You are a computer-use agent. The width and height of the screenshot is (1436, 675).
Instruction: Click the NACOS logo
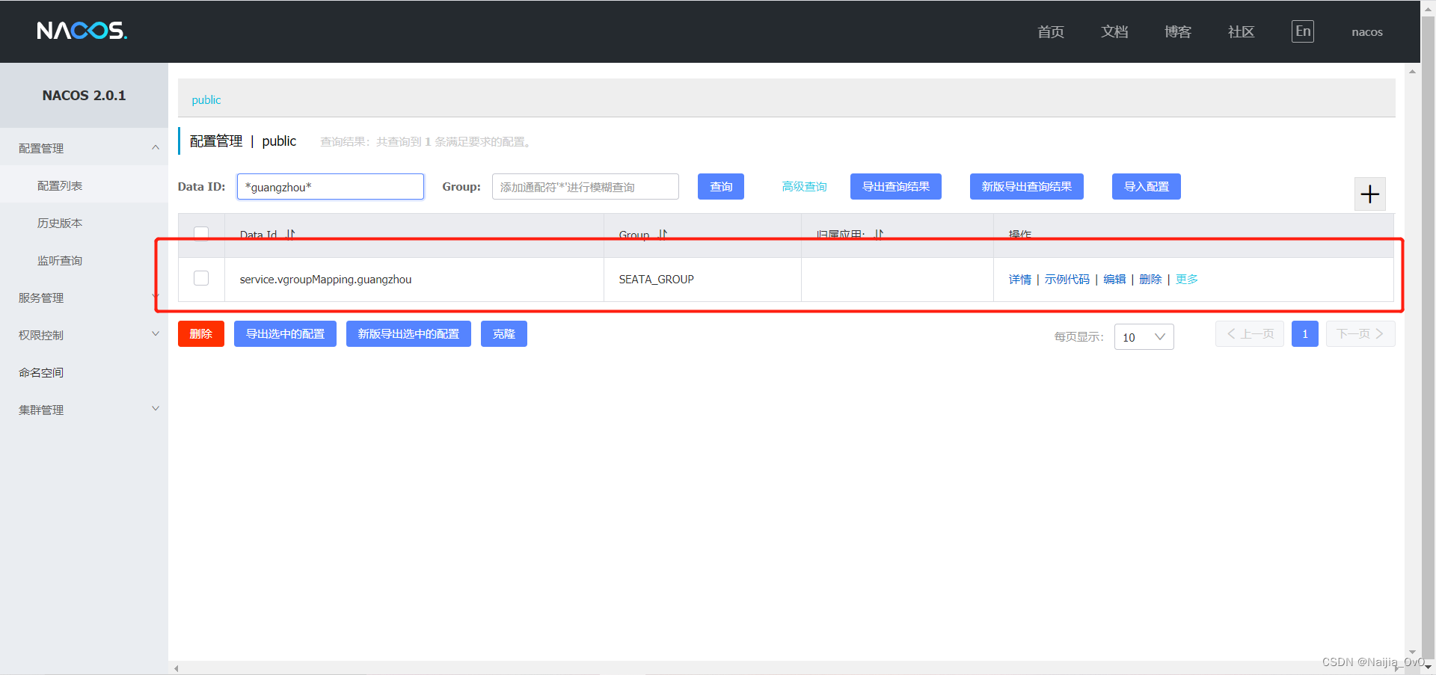82,31
